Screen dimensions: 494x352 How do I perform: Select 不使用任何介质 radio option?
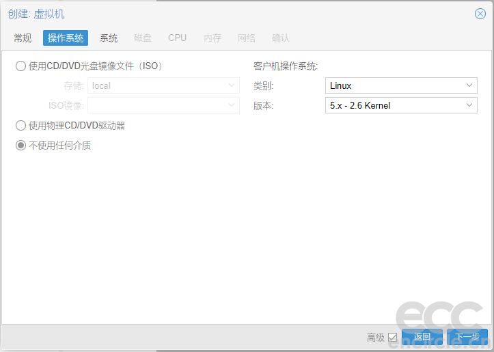point(21,146)
